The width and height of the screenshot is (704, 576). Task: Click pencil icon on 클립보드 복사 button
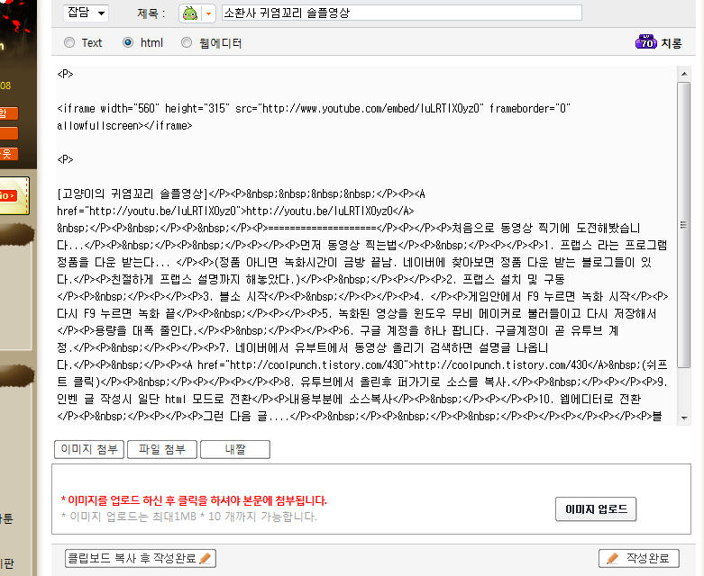(206, 559)
